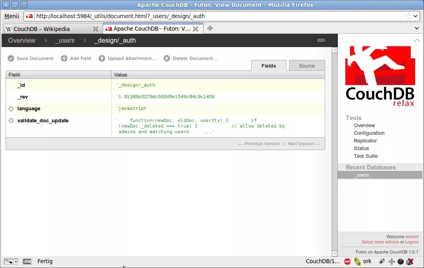This screenshot has width=424, height=268.
Task: Close the Apache CouchDB Futon tab
Action: click(195, 29)
